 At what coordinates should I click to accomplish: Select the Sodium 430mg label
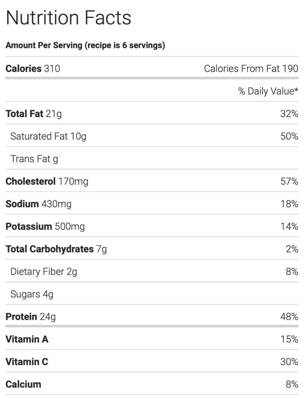tap(39, 204)
